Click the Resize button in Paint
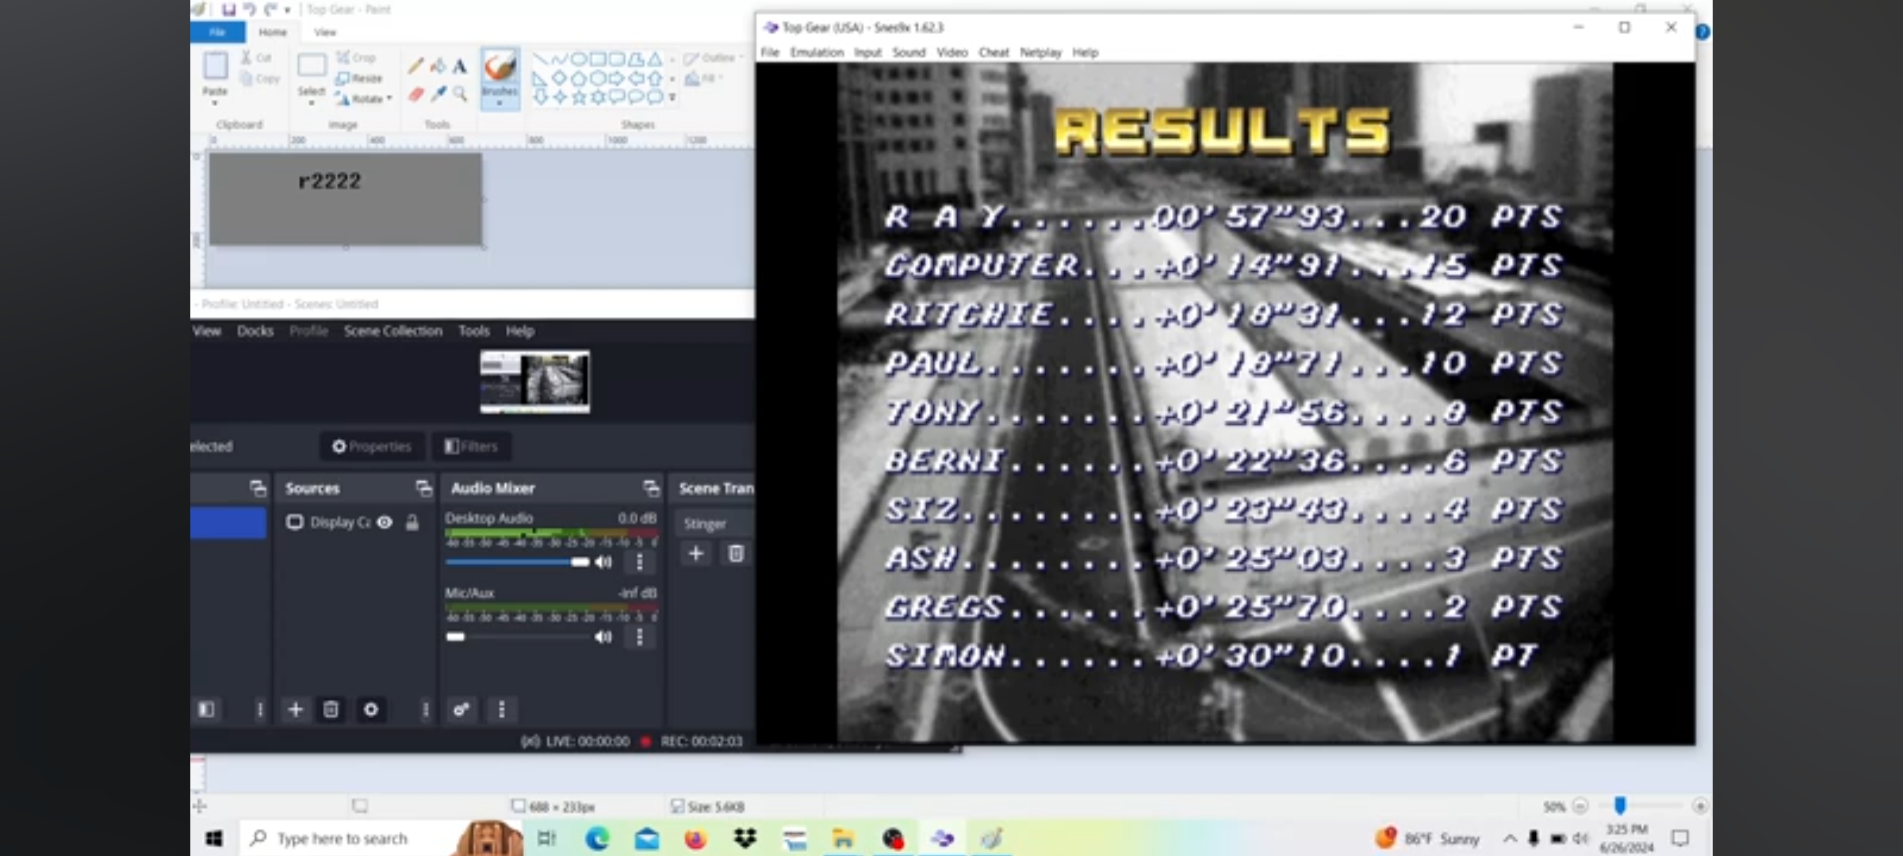Viewport: 1903px width, 856px height. (359, 78)
